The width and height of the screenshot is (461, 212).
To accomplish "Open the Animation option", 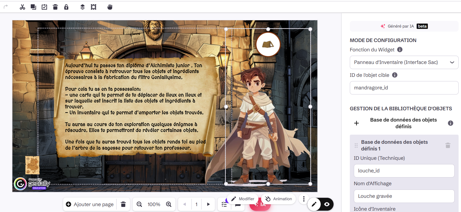I will [x=278, y=199].
